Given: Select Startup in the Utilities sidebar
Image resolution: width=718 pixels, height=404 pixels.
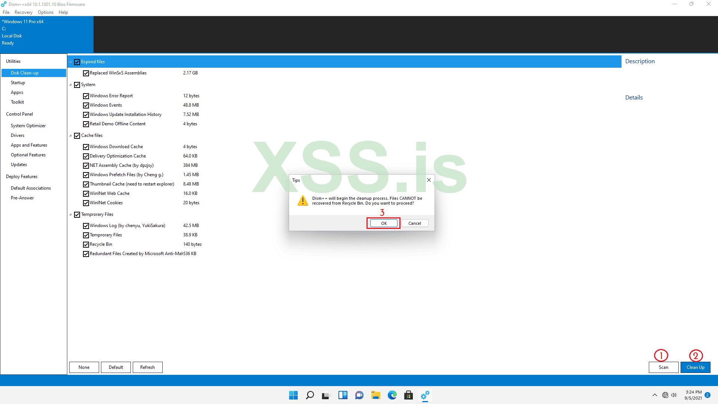Looking at the screenshot, I should [x=18, y=83].
